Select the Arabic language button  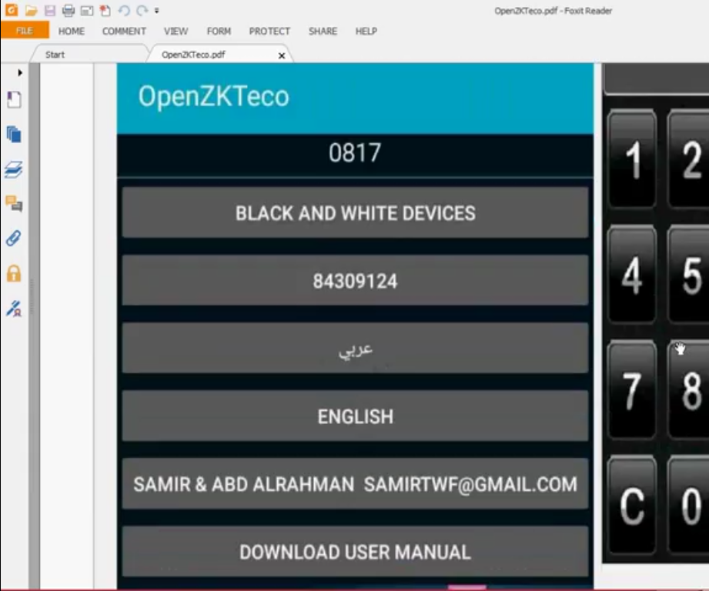(x=355, y=348)
